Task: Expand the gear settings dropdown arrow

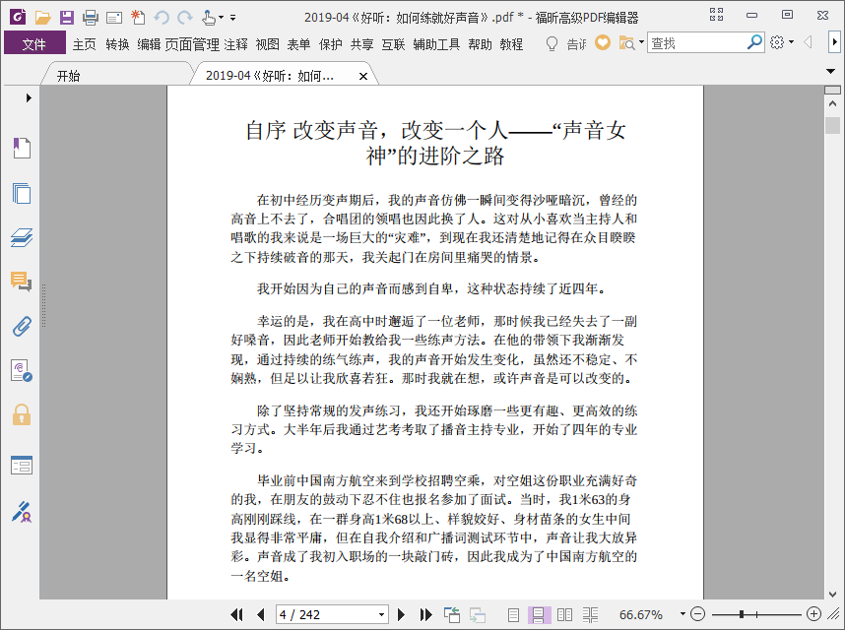Action: coord(791,42)
